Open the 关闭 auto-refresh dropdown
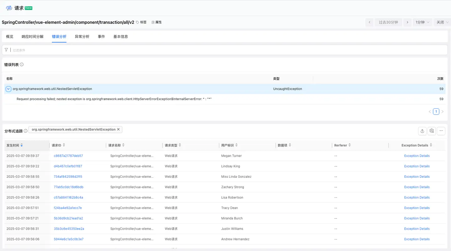This screenshot has width=451, height=251. coord(443,22)
